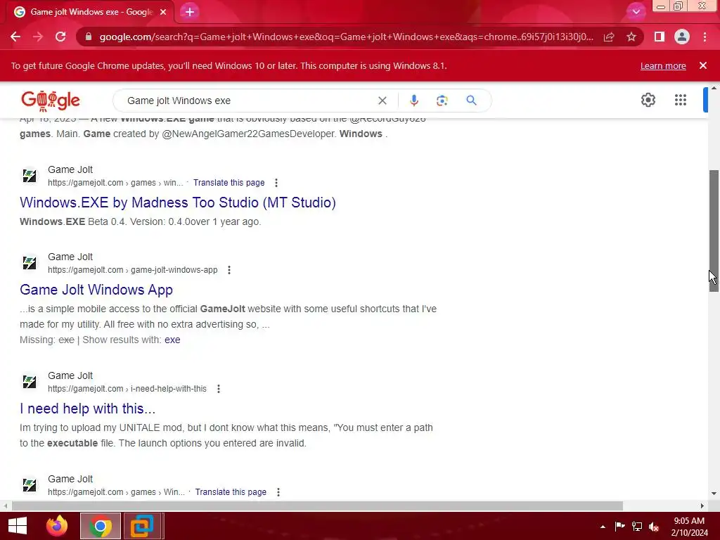720x540 pixels.
Task: Bookmark this tab with star icon
Action: 631,37
